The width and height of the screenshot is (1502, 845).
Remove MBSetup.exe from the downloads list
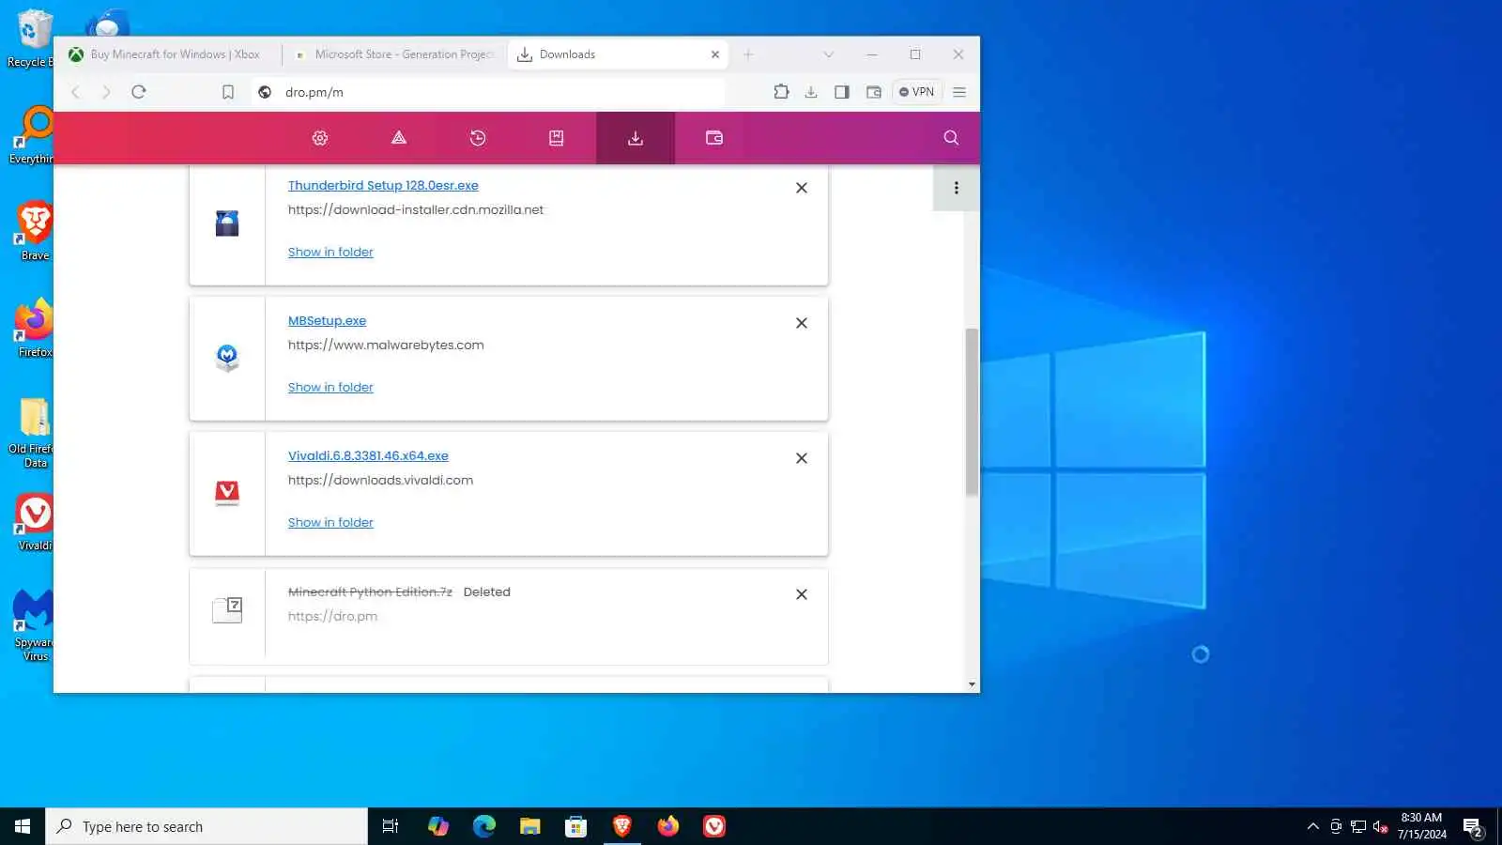pyautogui.click(x=802, y=323)
